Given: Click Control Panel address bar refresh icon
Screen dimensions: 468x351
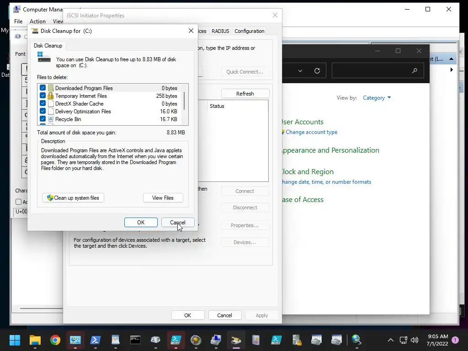Looking at the screenshot, I should (317, 71).
